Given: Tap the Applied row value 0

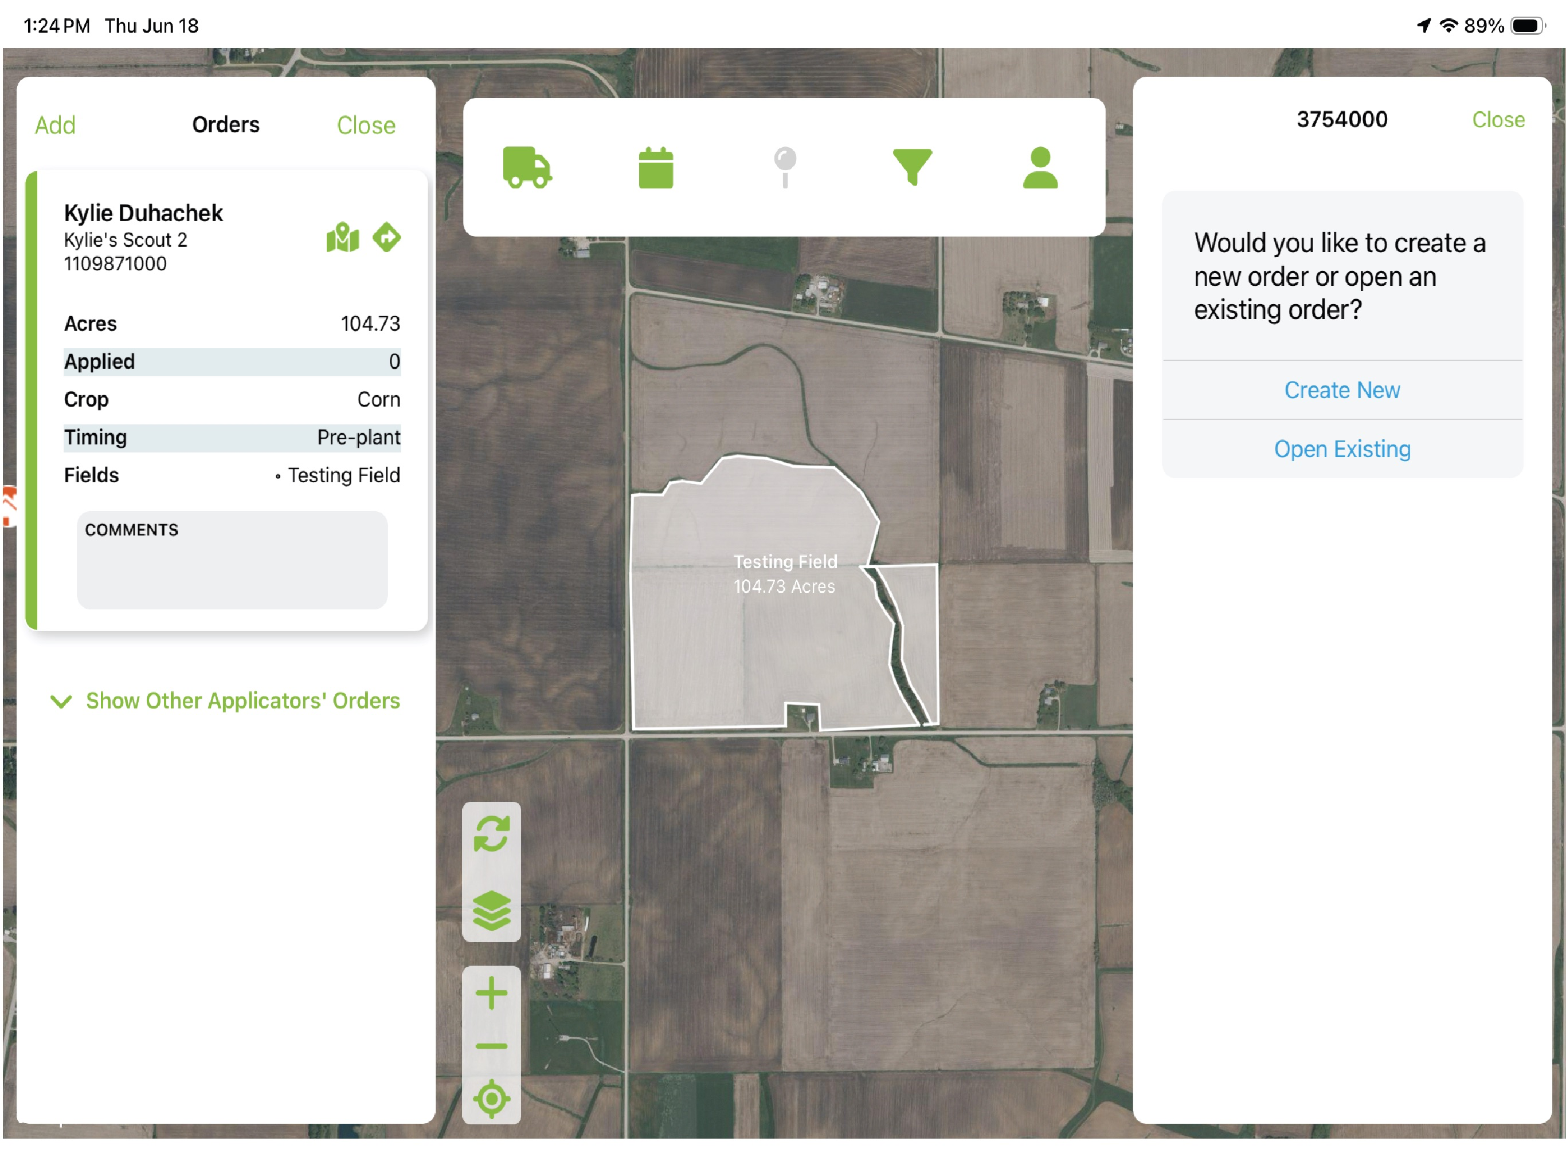Looking at the screenshot, I should coord(394,361).
